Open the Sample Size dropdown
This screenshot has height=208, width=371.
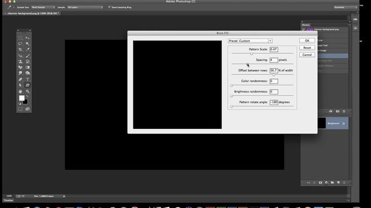tap(43, 8)
